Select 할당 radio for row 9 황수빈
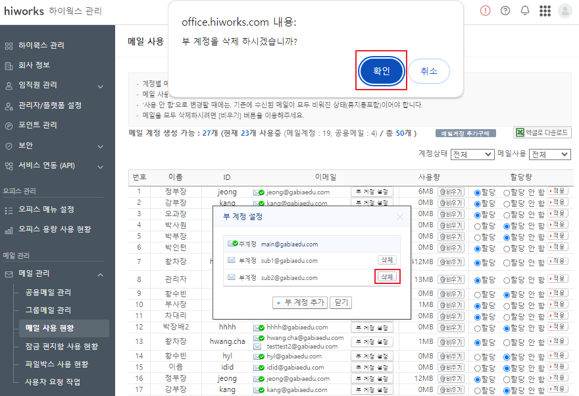The image size is (579, 396). click(477, 295)
